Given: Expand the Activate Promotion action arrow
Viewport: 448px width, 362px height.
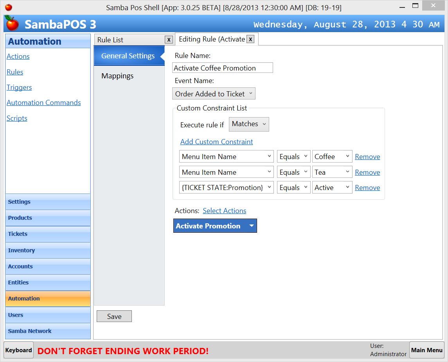Looking at the screenshot, I should click(x=252, y=226).
